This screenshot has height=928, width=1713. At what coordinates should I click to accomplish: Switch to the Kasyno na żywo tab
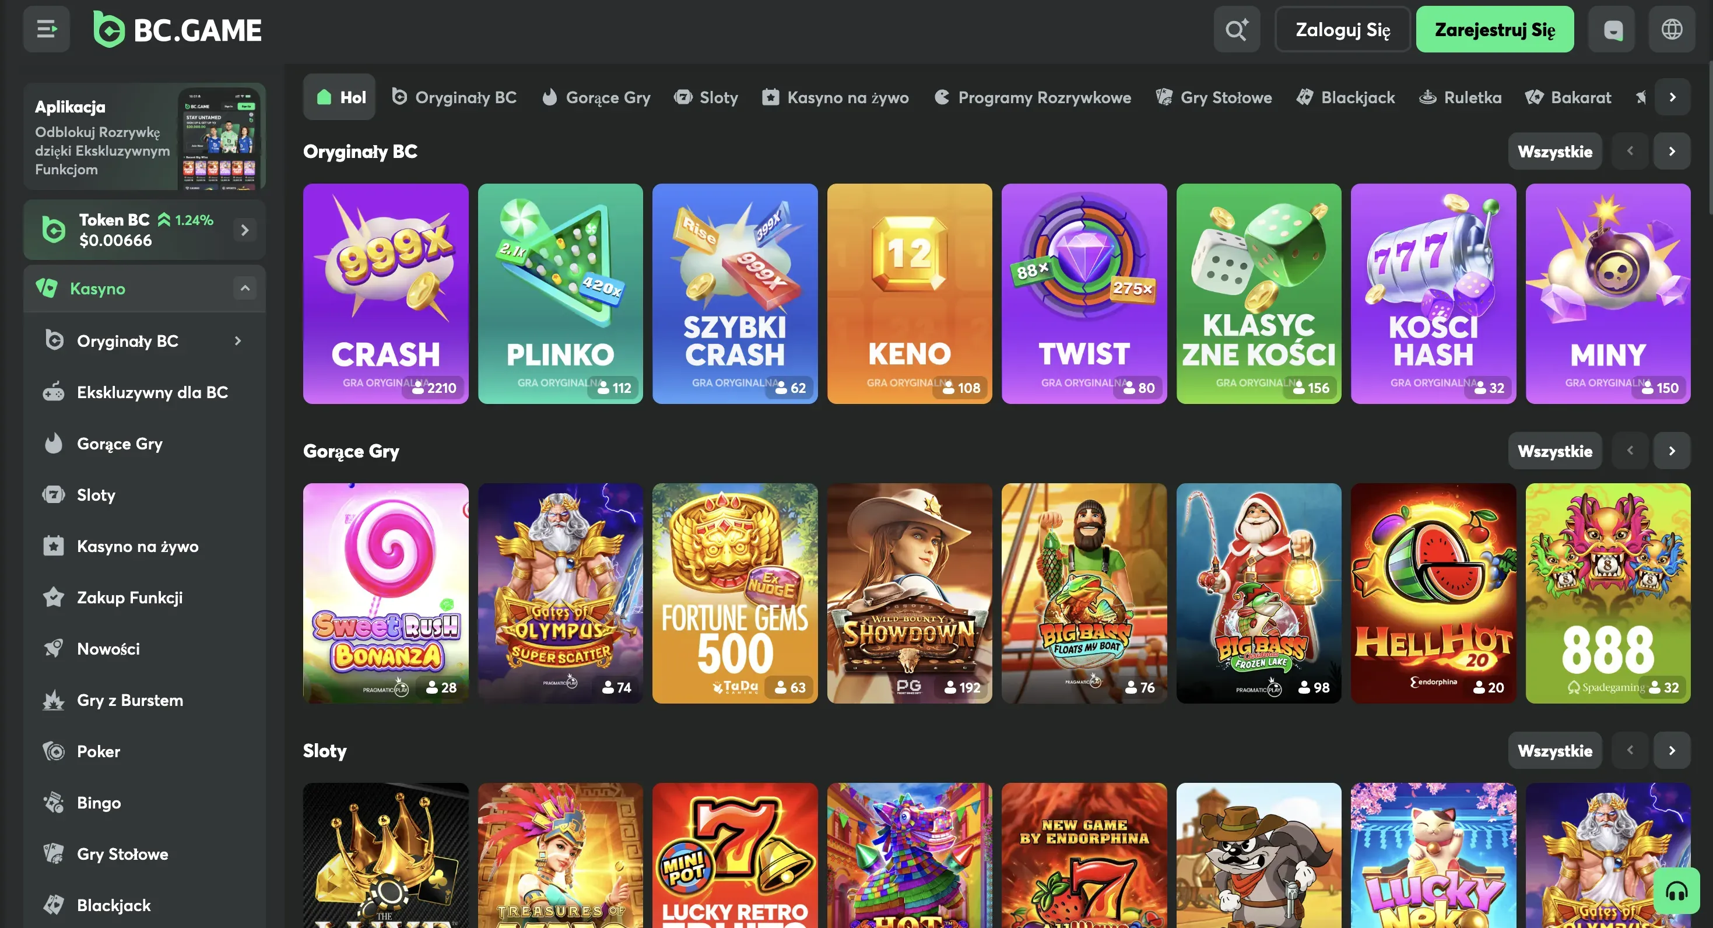coord(836,97)
